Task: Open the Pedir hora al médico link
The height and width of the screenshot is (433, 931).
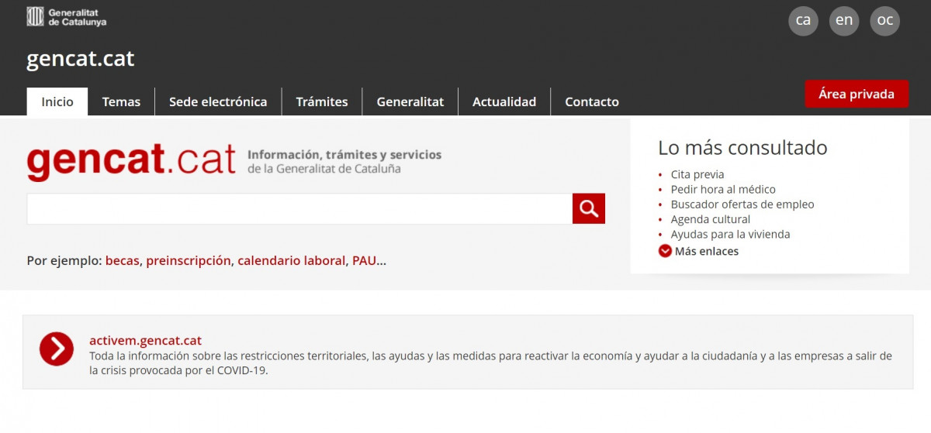Action: (722, 189)
